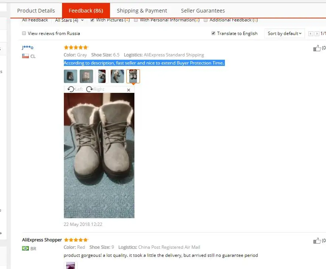Select the first review photo thumbnail

point(71,76)
